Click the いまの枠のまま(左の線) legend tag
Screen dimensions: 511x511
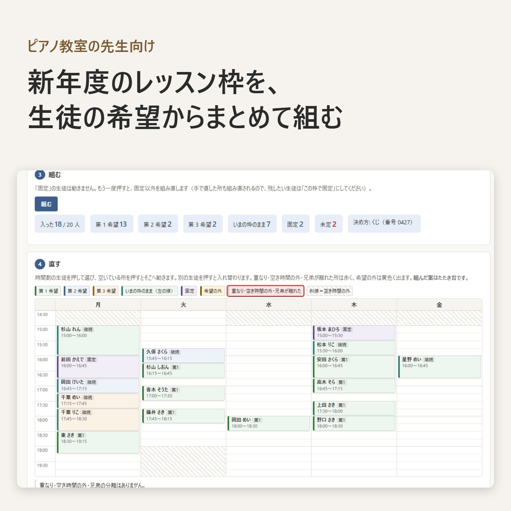click(150, 291)
